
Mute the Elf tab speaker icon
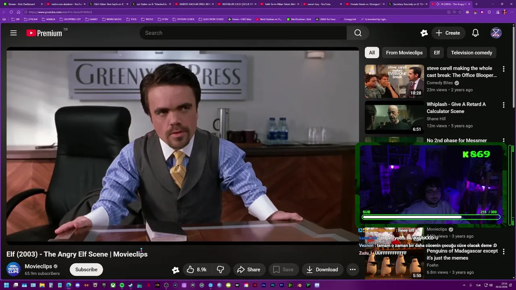437,4
